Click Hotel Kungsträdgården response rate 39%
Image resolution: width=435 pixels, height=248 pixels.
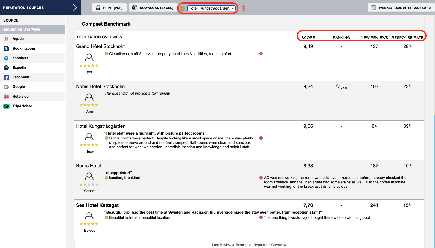click(407, 126)
